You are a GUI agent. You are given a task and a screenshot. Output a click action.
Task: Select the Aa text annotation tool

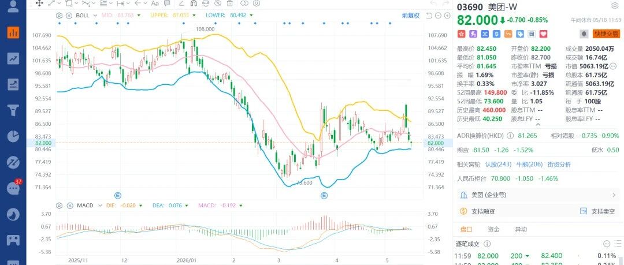(x=155, y=3)
